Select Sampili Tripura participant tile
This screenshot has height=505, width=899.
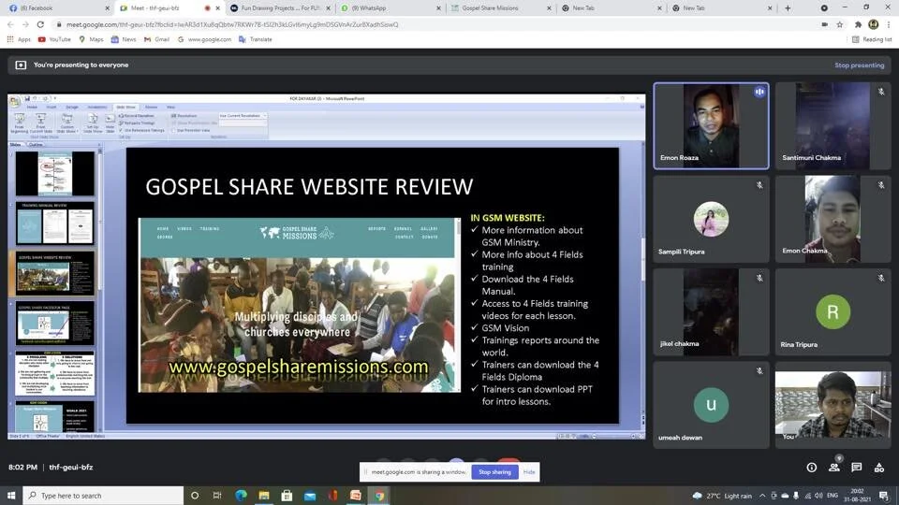coord(711,219)
